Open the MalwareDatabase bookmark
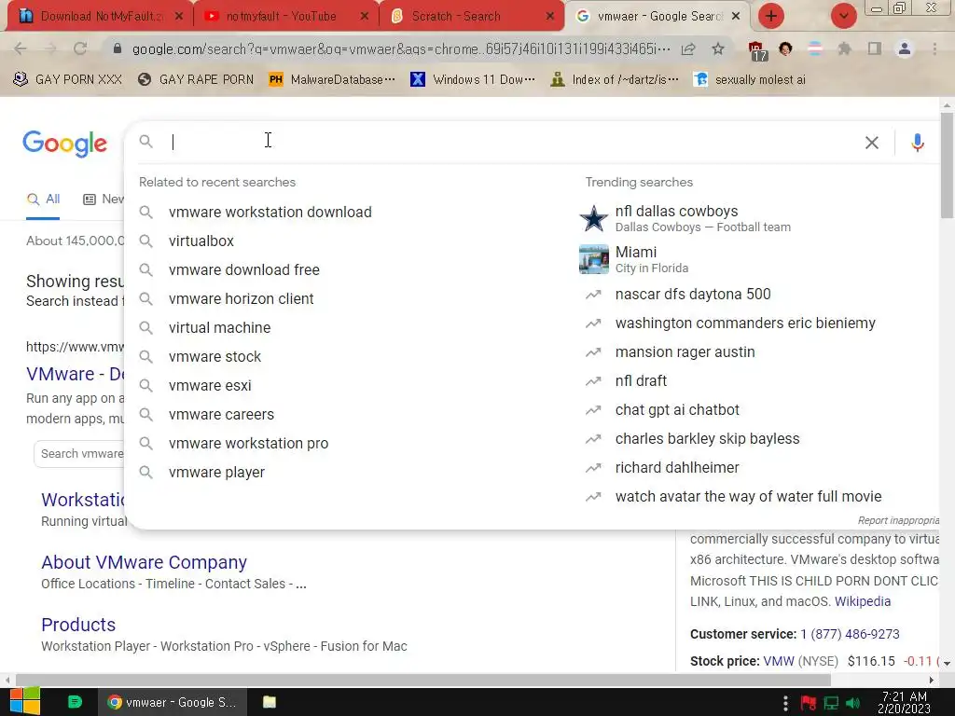 click(x=332, y=80)
